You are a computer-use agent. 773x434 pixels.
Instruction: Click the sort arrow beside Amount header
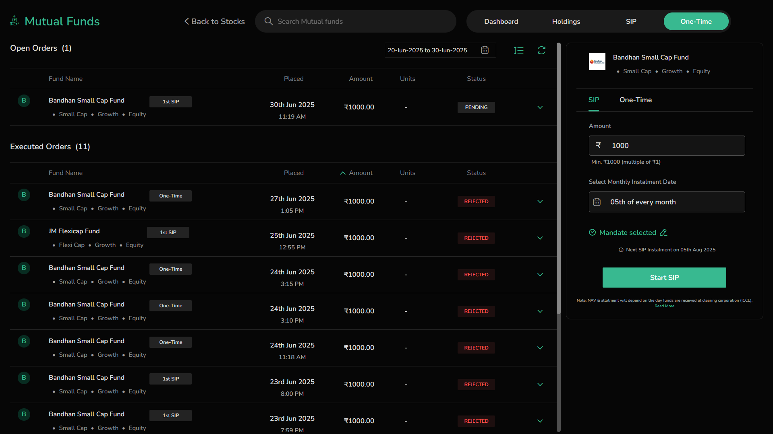click(x=343, y=173)
